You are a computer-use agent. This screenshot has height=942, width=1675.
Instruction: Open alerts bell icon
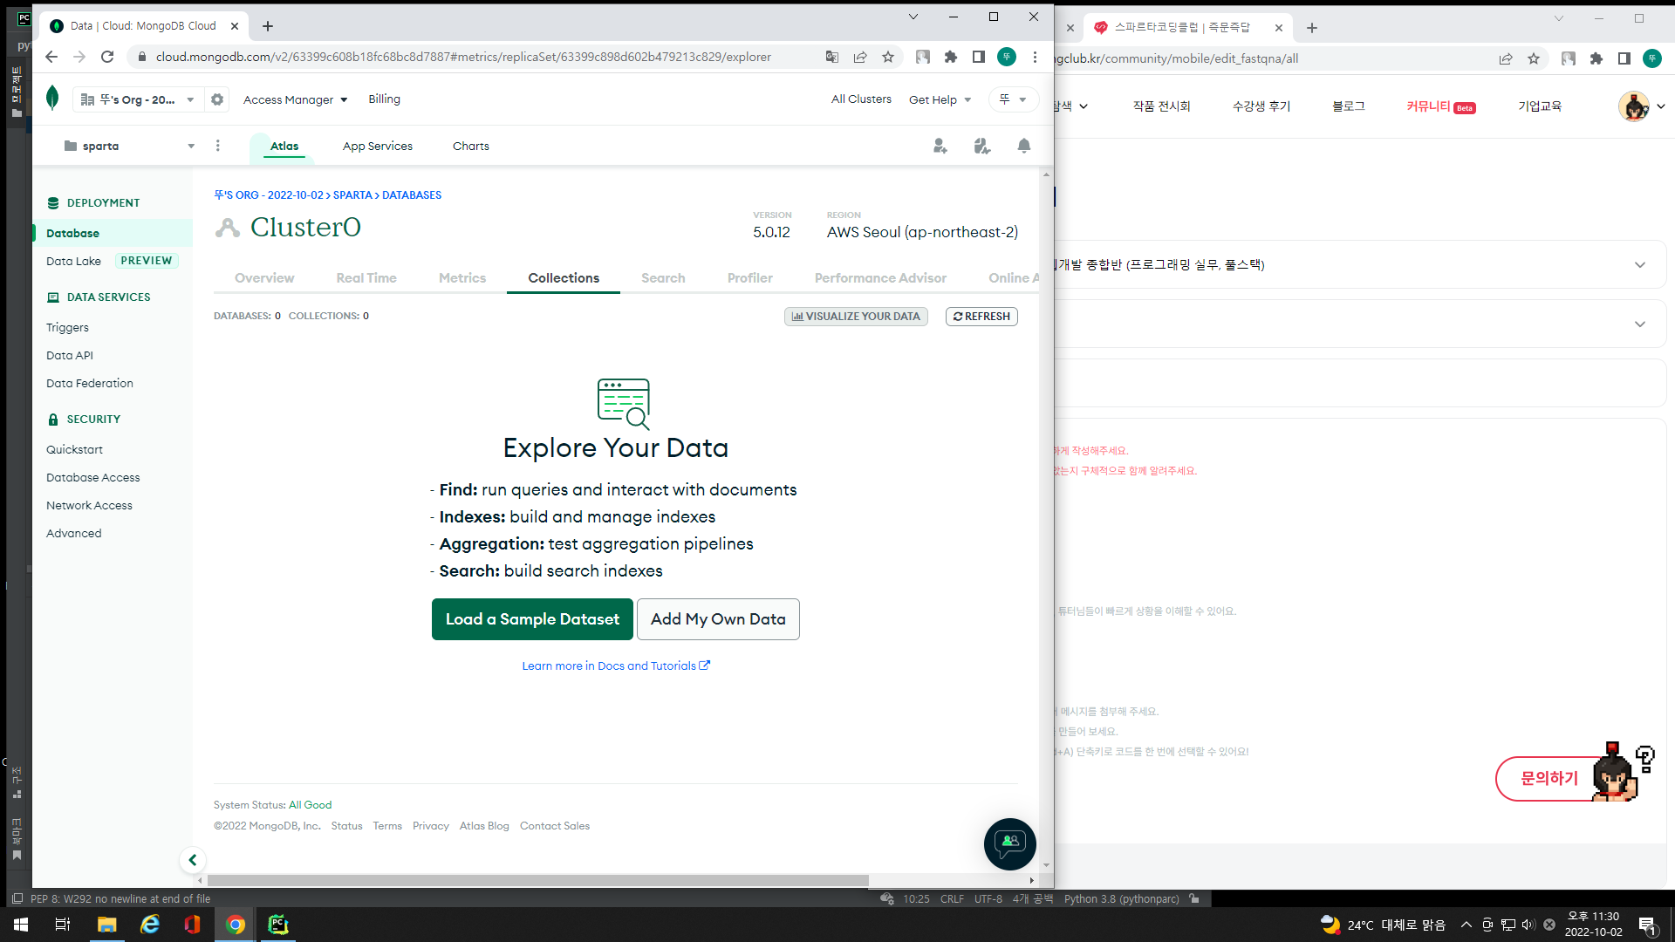pyautogui.click(x=1024, y=146)
